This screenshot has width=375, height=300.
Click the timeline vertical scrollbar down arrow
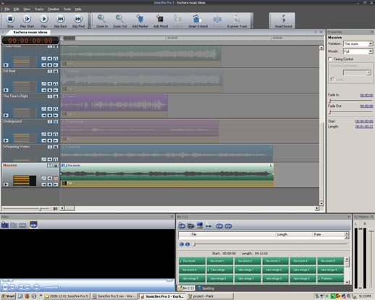321,204
